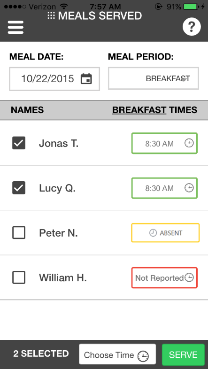Tap the help question mark icon
This screenshot has width=208, height=369.
pos(192,27)
